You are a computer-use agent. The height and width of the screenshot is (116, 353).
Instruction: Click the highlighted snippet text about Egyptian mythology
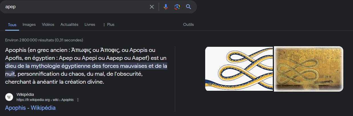pyautogui.click(x=86, y=66)
